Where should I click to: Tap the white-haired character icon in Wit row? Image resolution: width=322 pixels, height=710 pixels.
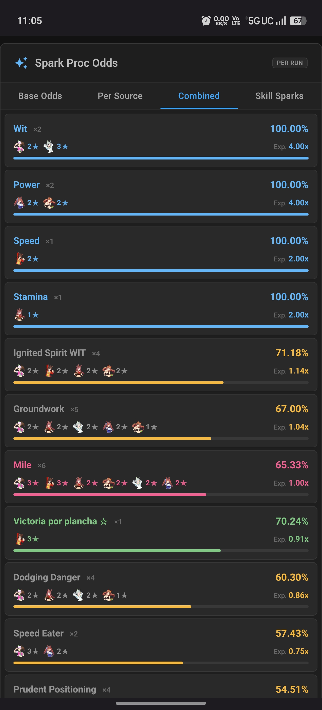tap(49, 146)
